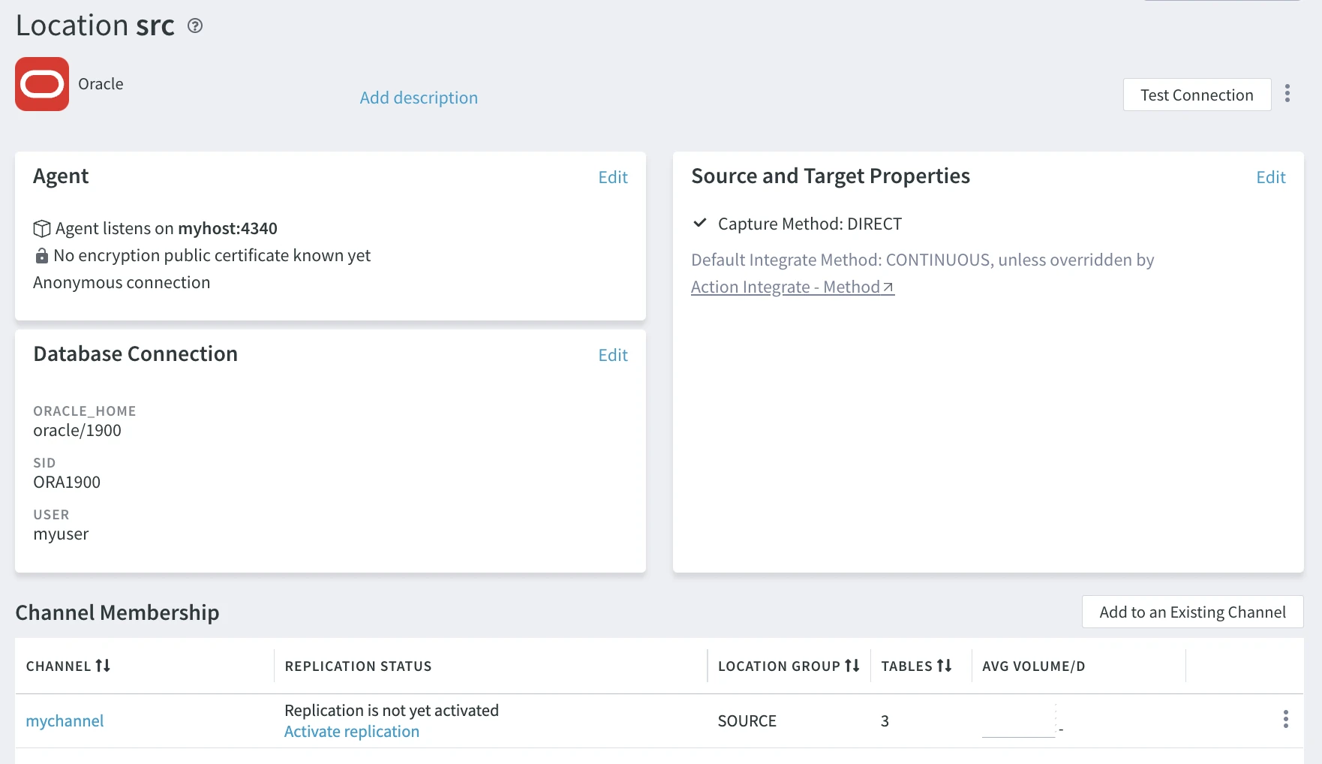The height and width of the screenshot is (764, 1322).
Task: Click the agent cube icon
Action: pos(42,229)
